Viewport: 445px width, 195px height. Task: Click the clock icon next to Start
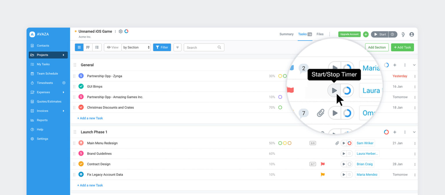tap(393, 34)
